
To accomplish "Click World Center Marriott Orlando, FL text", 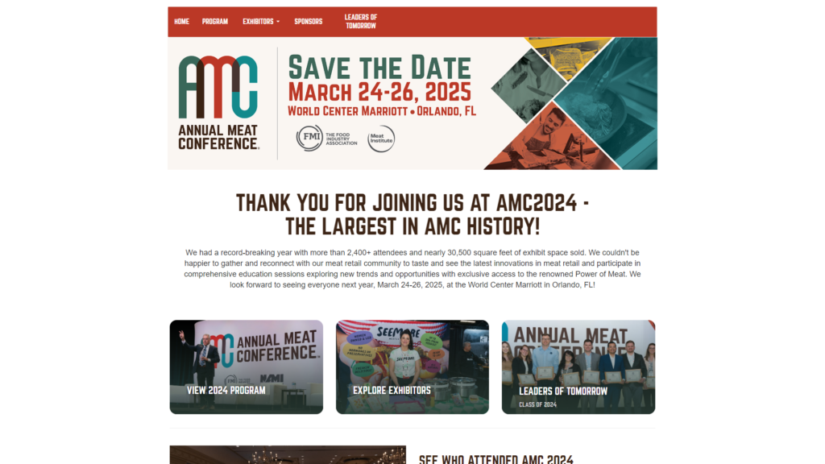I will [x=381, y=111].
